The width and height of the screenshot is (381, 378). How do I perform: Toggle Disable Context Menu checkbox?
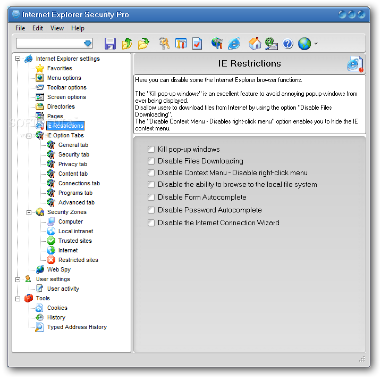pos(151,172)
